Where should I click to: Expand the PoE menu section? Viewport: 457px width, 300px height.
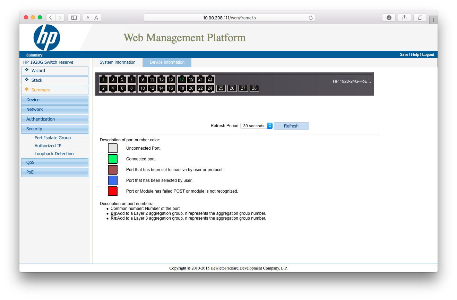click(x=55, y=172)
